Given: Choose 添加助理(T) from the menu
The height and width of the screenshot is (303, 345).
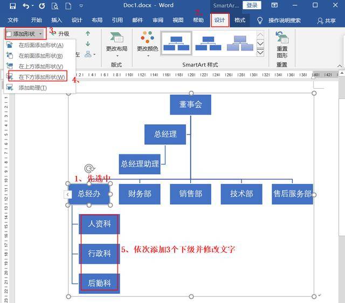Looking at the screenshot, I should click(39, 88).
